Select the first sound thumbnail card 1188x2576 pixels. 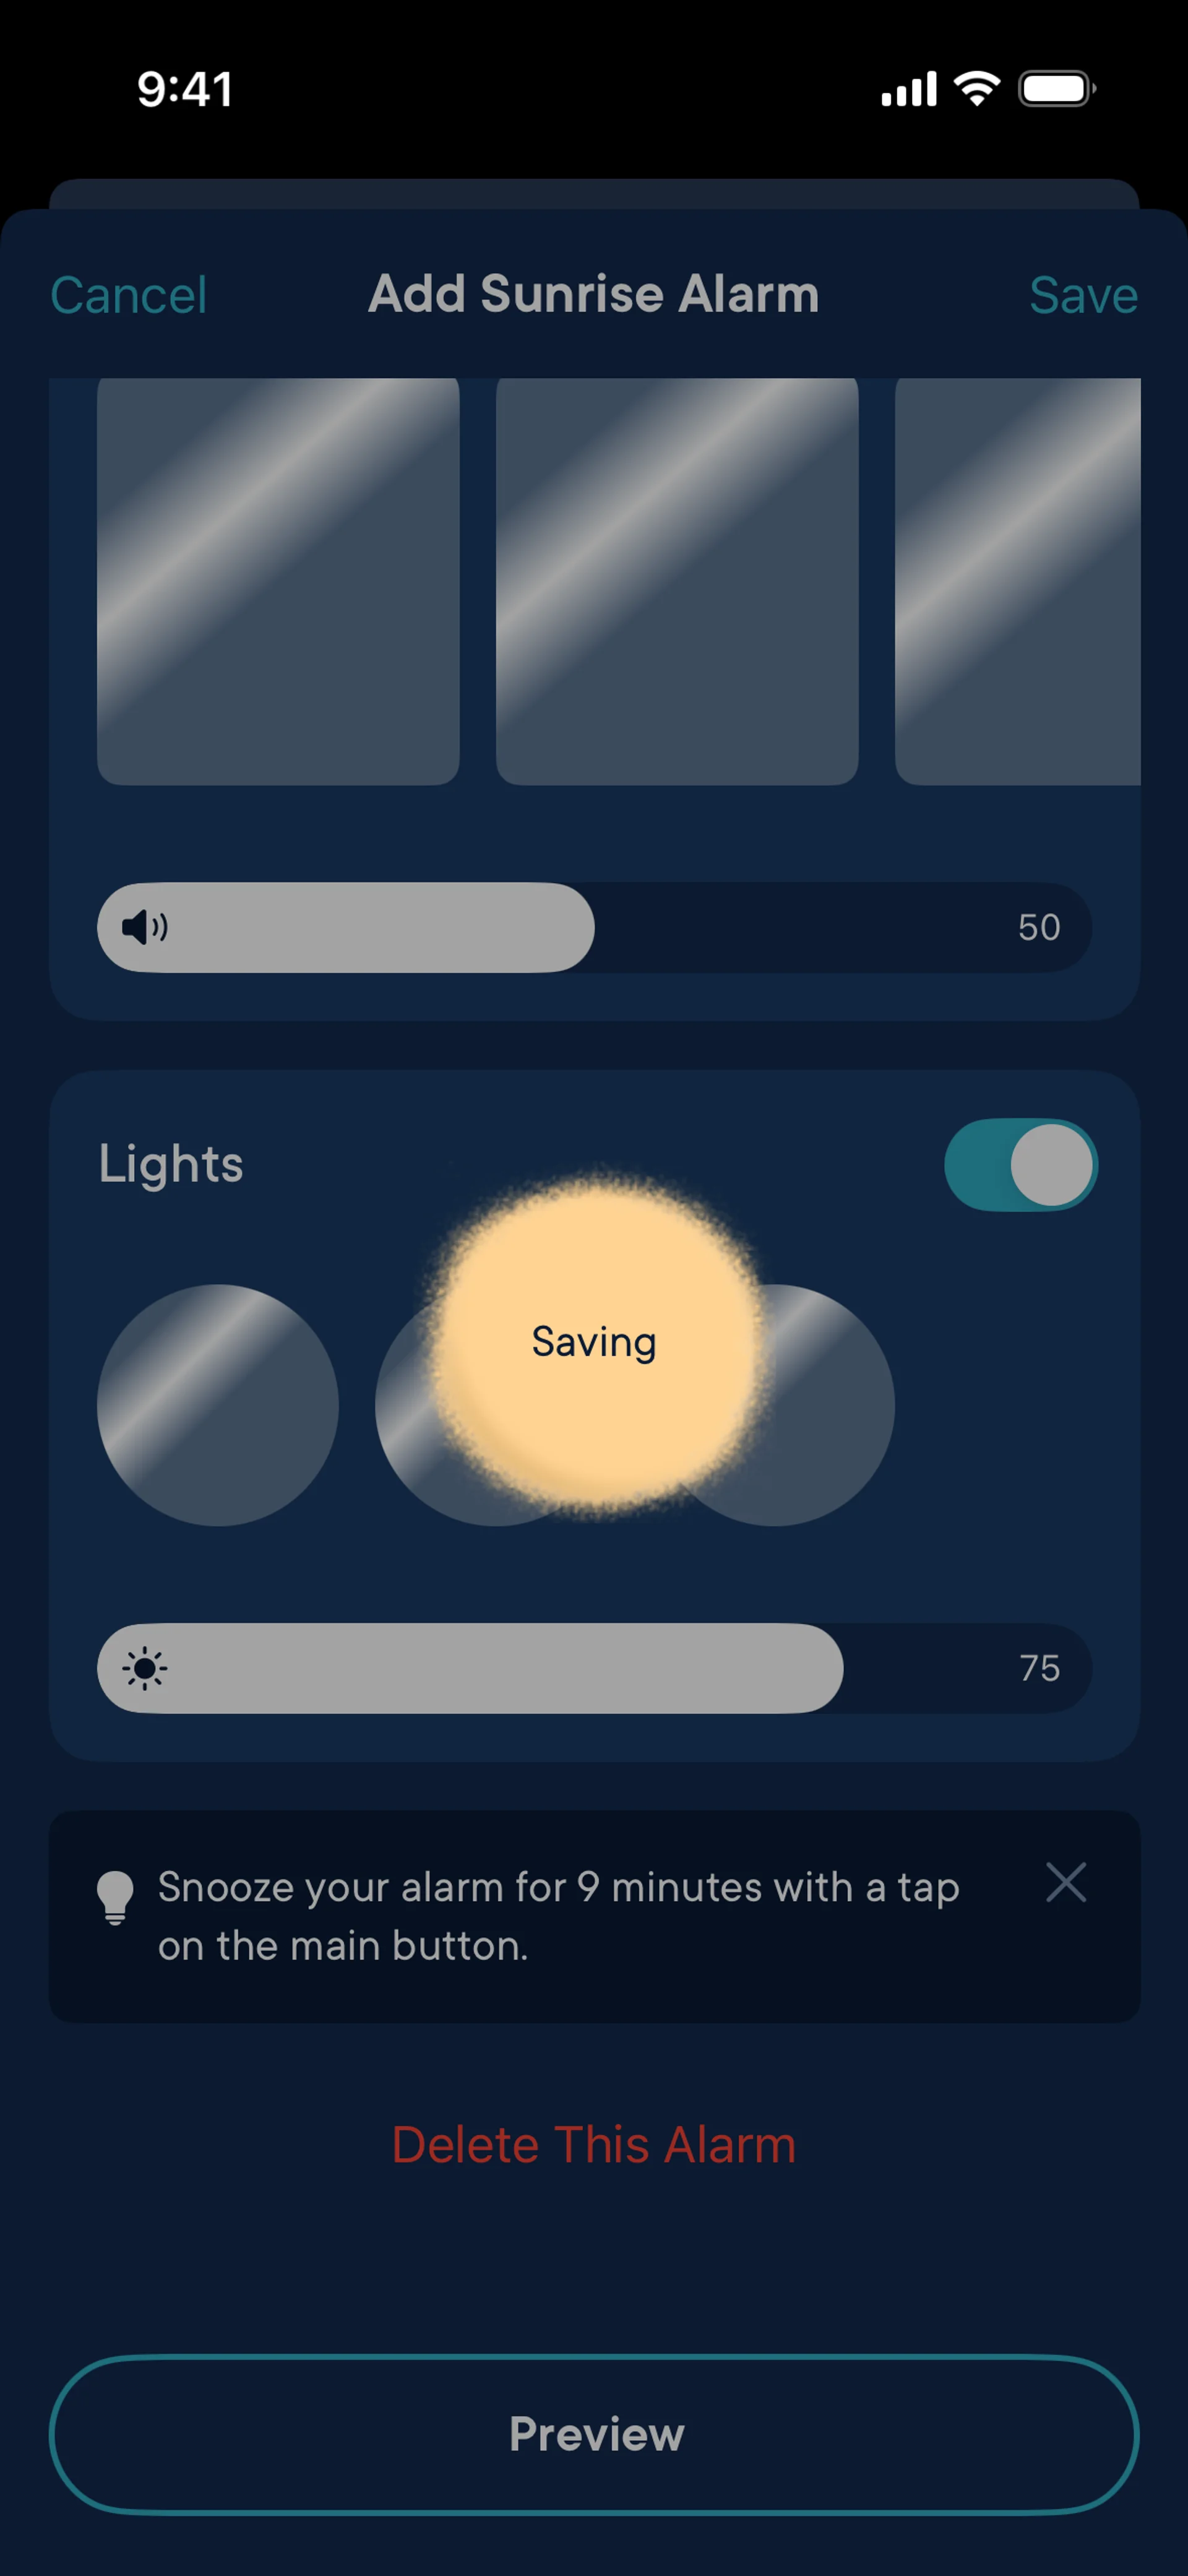tap(278, 580)
